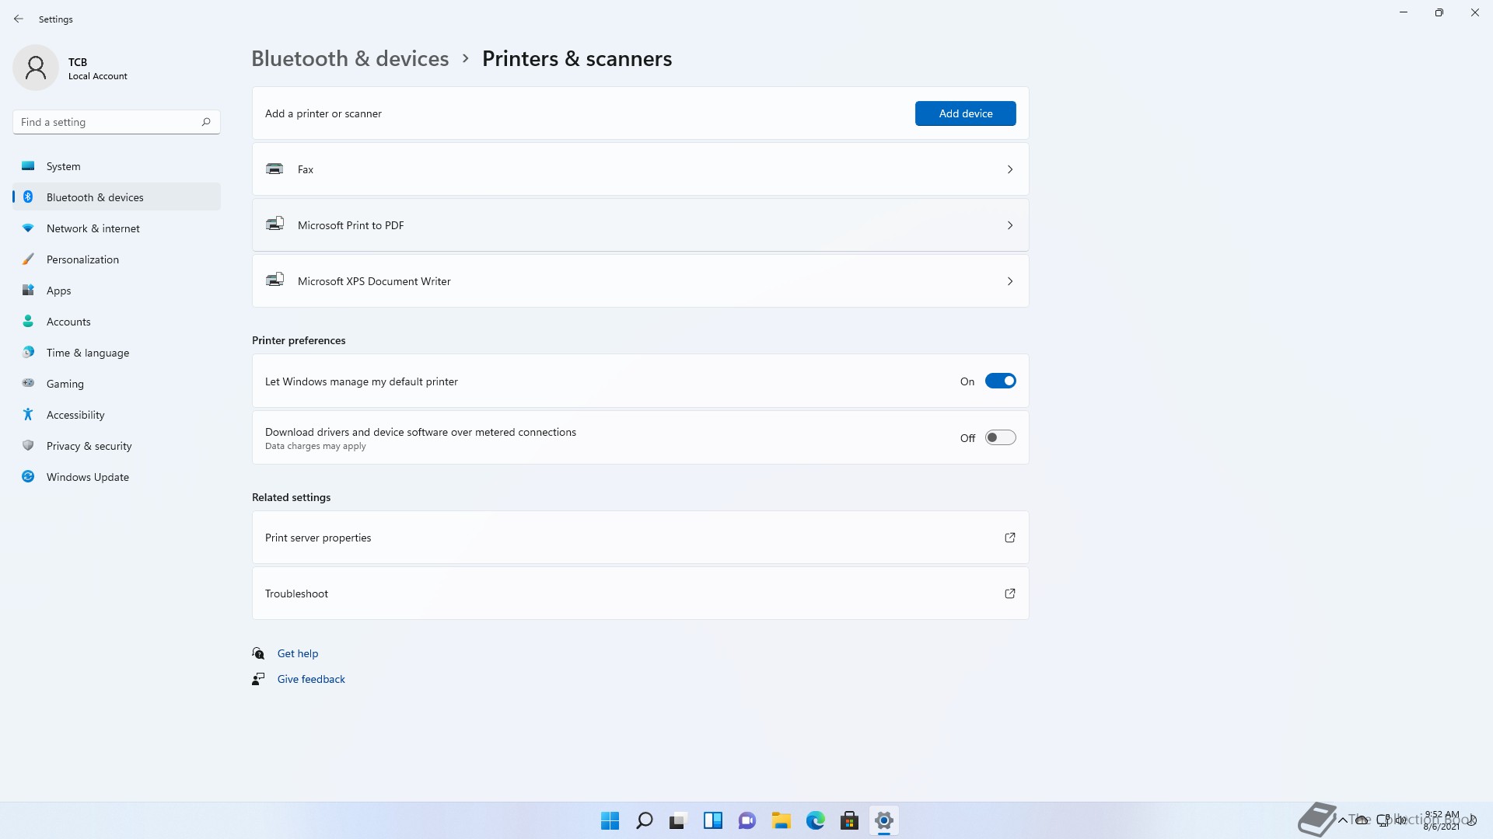Click the search magnifier in Find a setting
The height and width of the screenshot is (839, 1493).
point(206,122)
